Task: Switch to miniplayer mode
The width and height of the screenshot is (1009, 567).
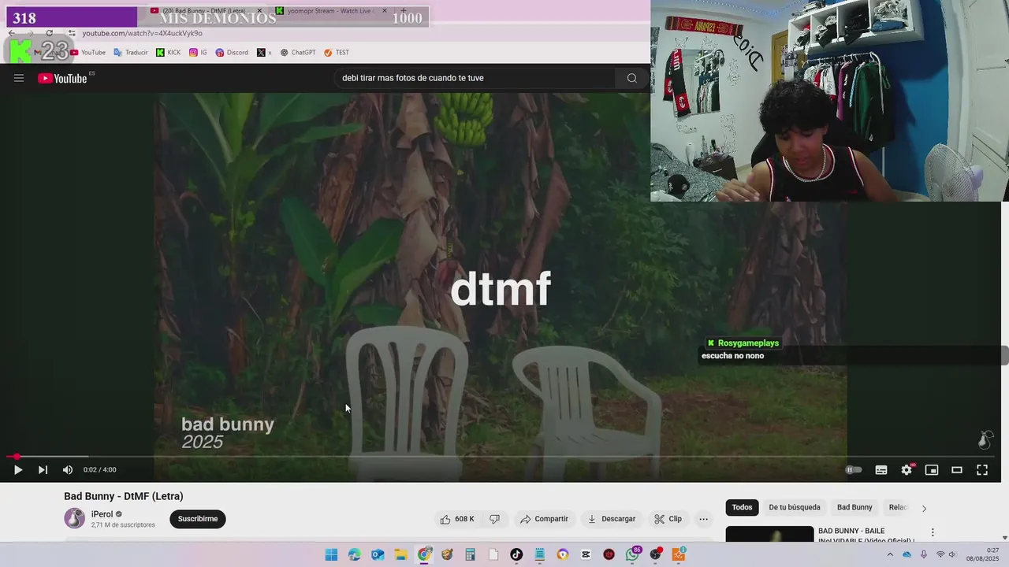Action: [x=932, y=470]
